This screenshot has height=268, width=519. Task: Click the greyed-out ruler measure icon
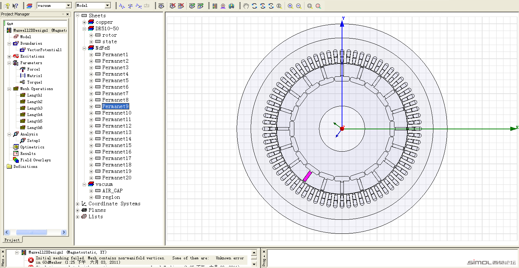coord(147,6)
